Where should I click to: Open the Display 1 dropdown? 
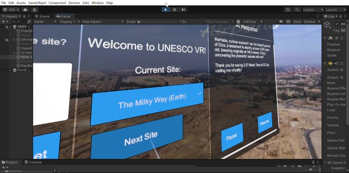[69, 22]
